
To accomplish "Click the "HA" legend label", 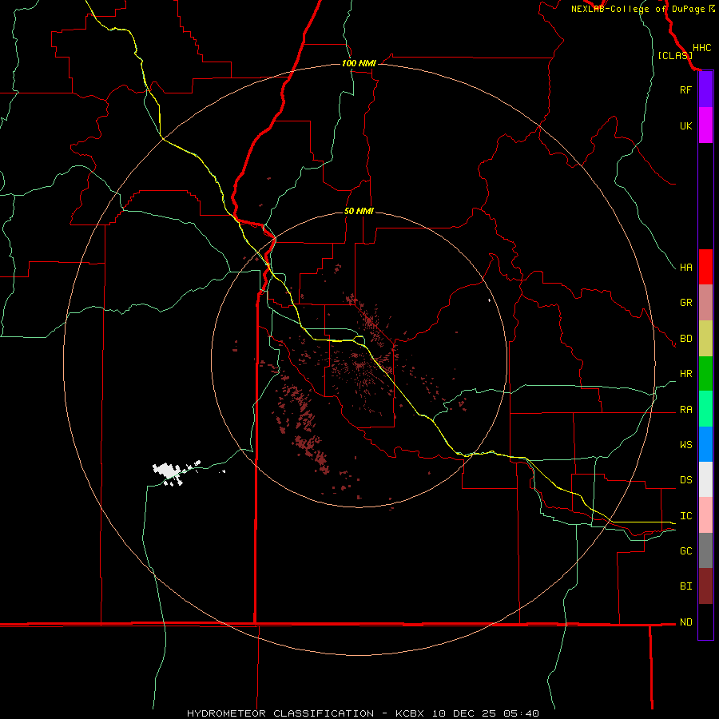I will (x=685, y=268).
